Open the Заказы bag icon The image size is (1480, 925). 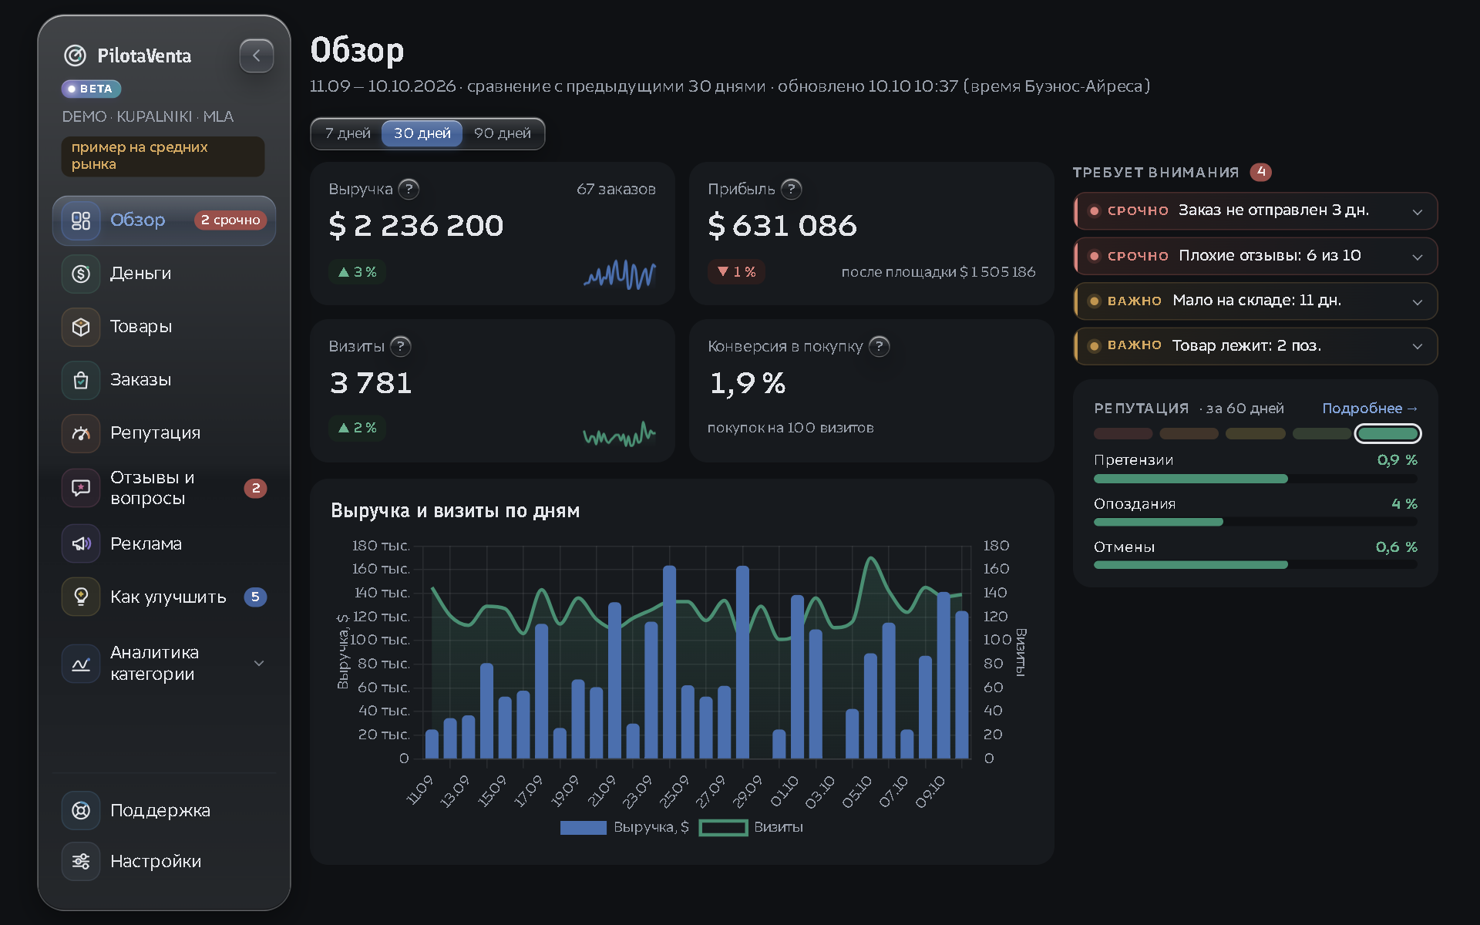pyautogui.click(x=81, y=380)
